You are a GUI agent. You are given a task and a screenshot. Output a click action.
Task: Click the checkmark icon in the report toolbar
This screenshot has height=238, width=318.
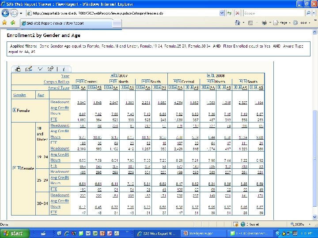pos(40,69)
